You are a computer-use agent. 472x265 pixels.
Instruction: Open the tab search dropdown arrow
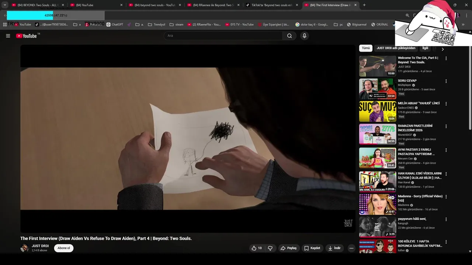point(5,5)
